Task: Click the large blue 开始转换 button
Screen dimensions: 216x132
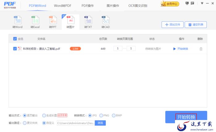Action: point(186,117)
